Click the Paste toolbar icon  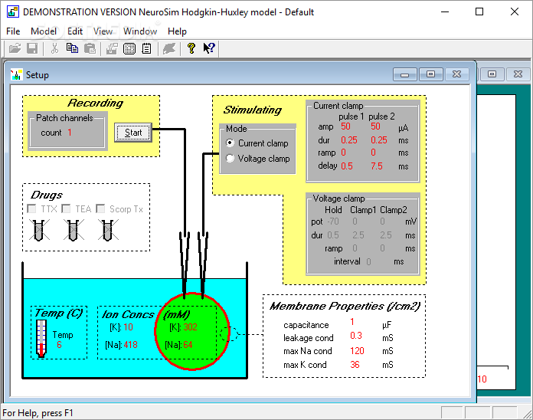point(90,48)
